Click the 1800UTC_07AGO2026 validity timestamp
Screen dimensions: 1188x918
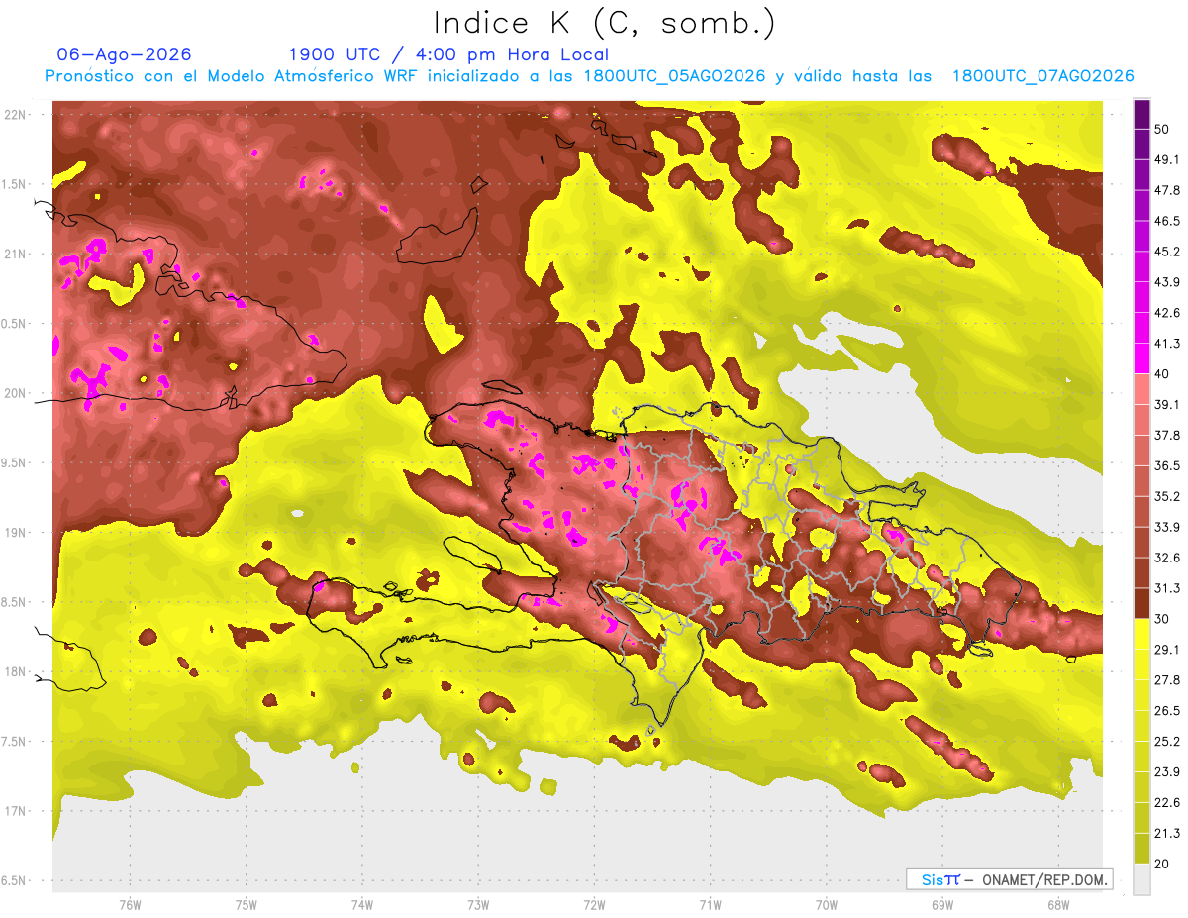(x=1042, y=76)
